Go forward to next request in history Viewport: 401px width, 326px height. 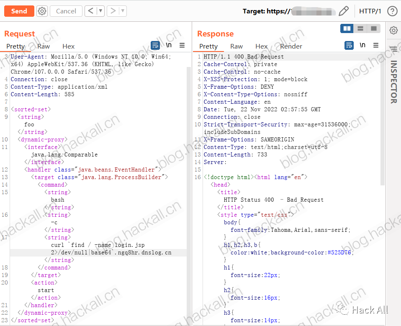click(x=113, y=11)
